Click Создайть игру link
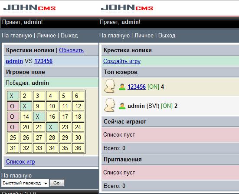 pos(122,61)
